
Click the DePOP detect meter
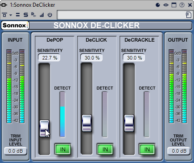62,114
